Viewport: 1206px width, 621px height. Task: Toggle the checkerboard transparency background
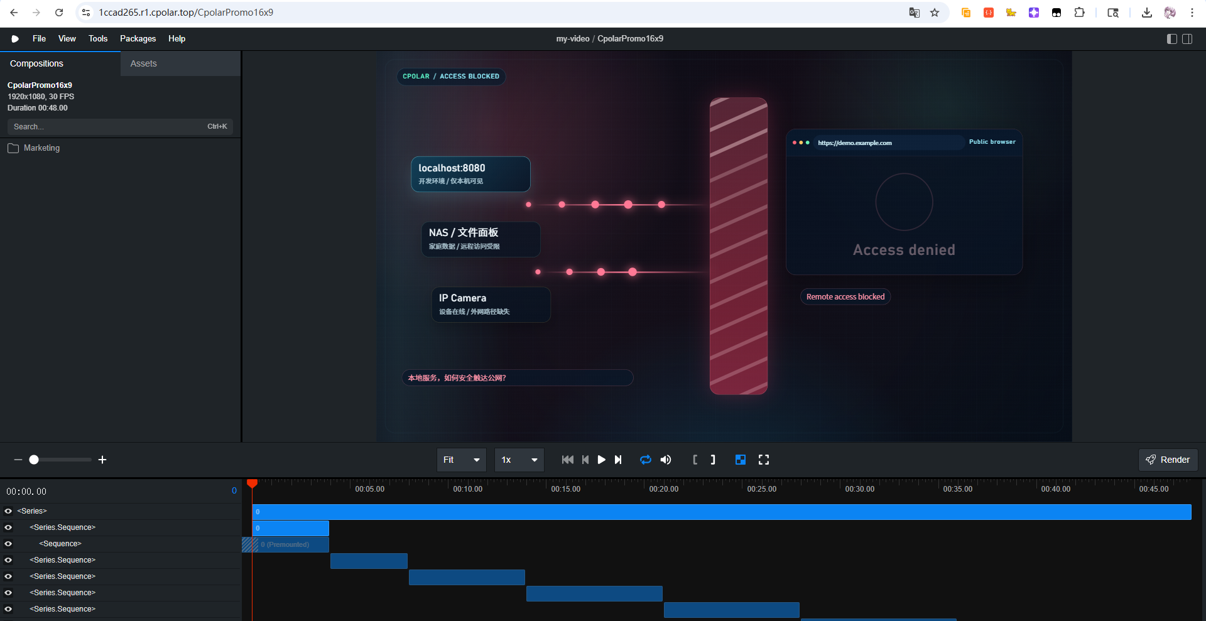[741, 460]
